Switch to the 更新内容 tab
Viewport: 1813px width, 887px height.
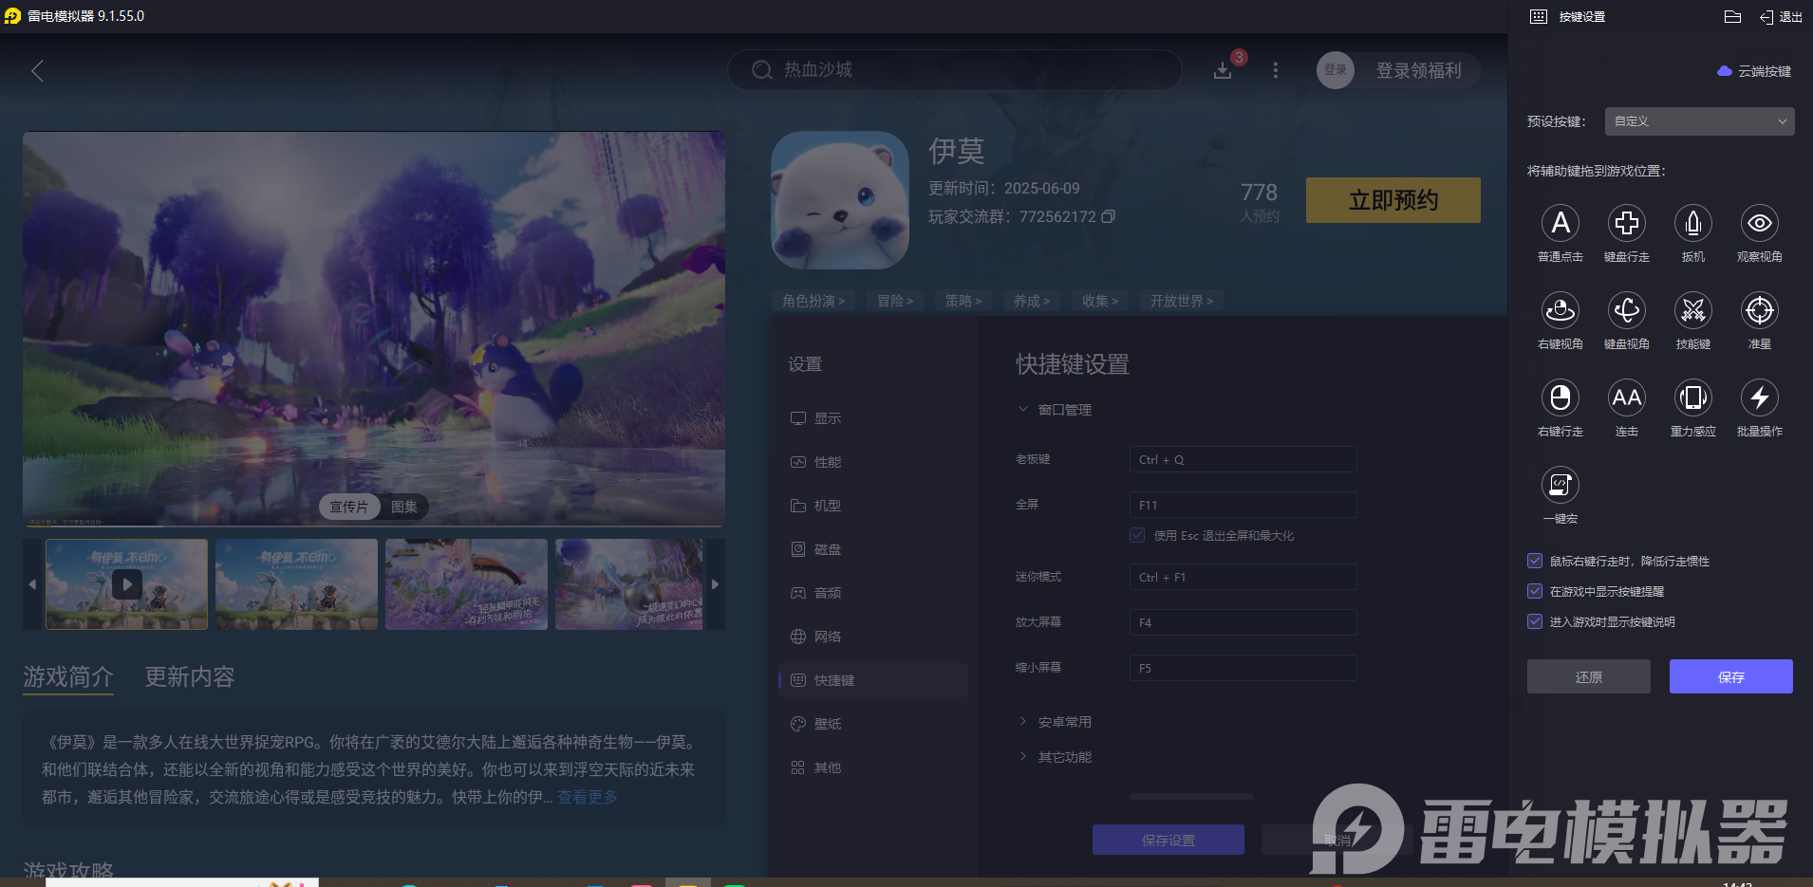pyautogui.click(x=187, y=677)
